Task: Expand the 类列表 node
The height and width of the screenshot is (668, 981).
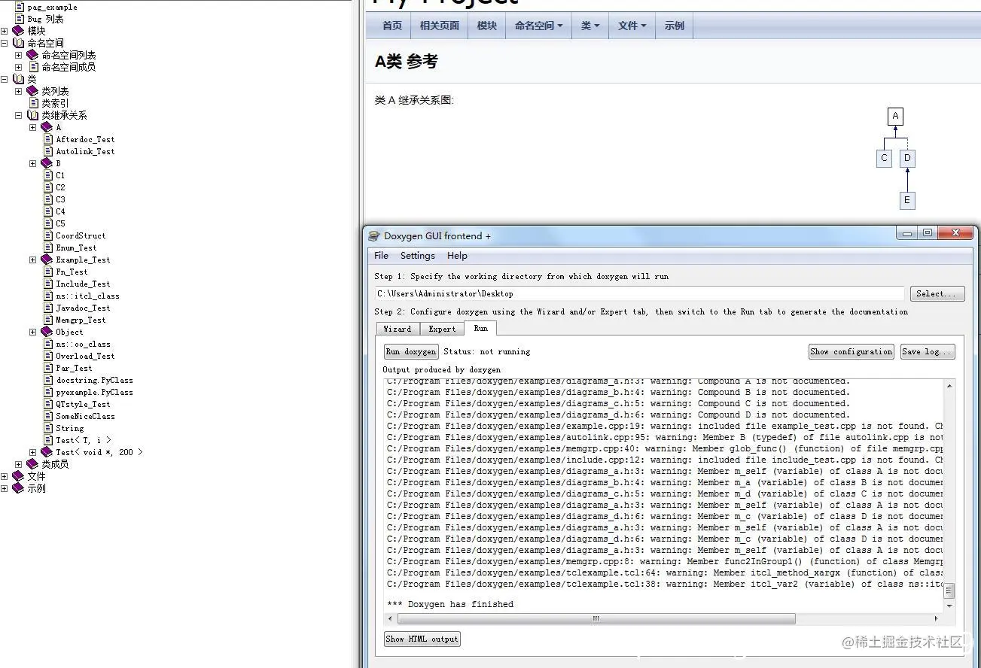Action: 18,91
